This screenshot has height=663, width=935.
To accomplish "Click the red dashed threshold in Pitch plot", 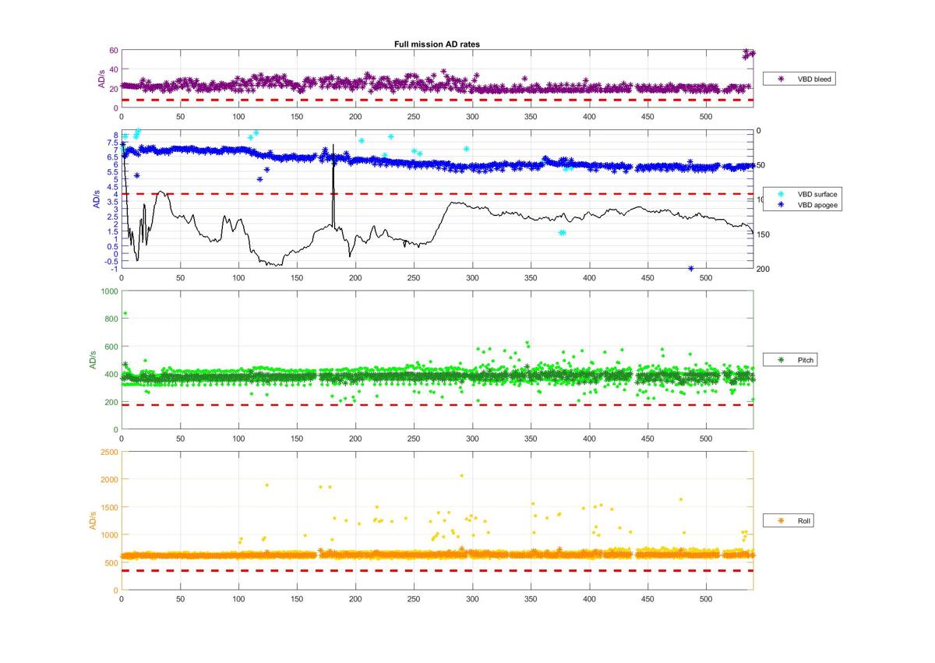I will click(437, 405).
